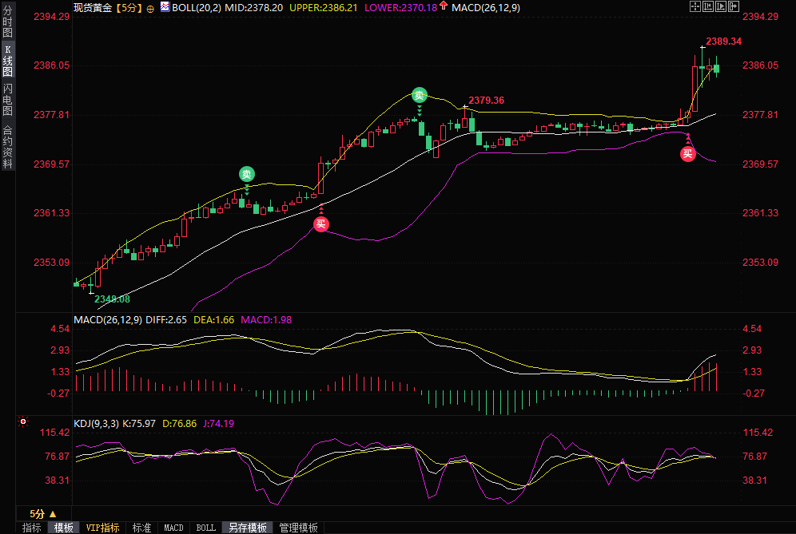
Task: Select the 模板 bottom tab
Action: [x=63, y=528]
